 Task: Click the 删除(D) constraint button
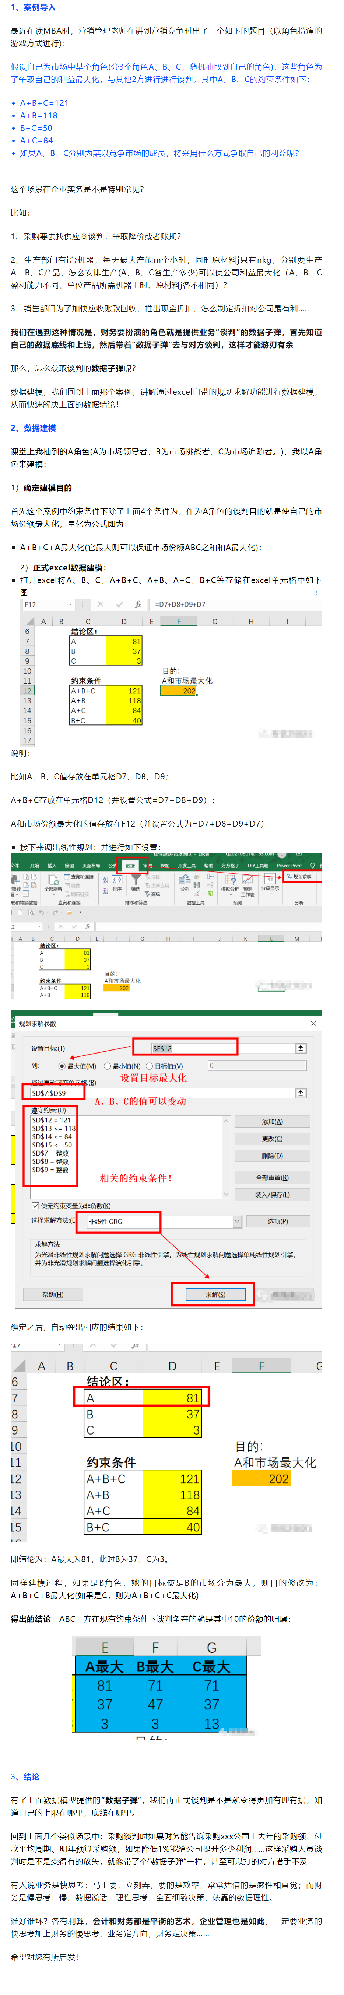point(272,1156)
